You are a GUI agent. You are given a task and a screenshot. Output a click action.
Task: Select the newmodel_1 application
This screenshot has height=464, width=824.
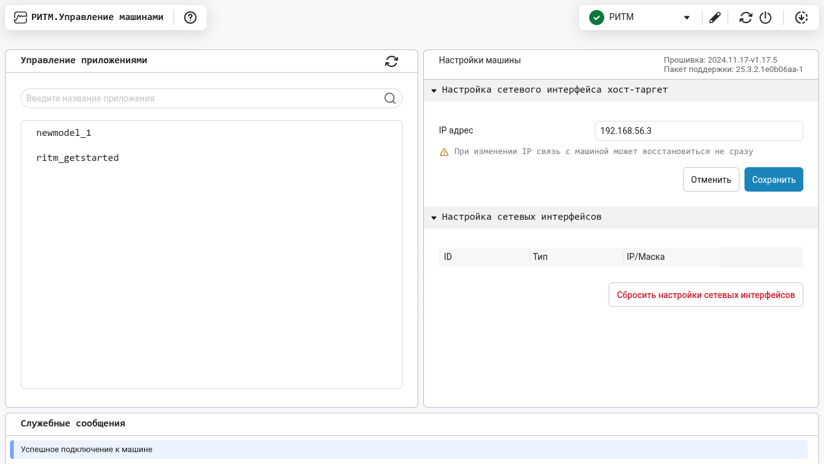click(64, 133)
